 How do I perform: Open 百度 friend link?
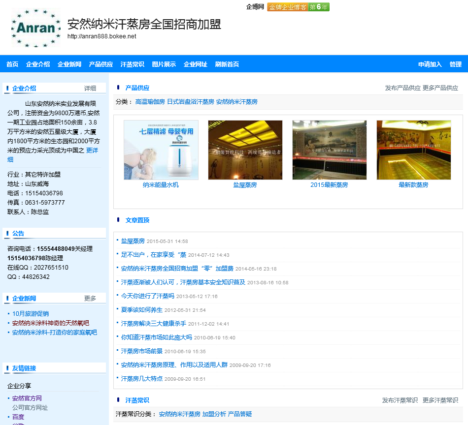click(x=18, y=417)
